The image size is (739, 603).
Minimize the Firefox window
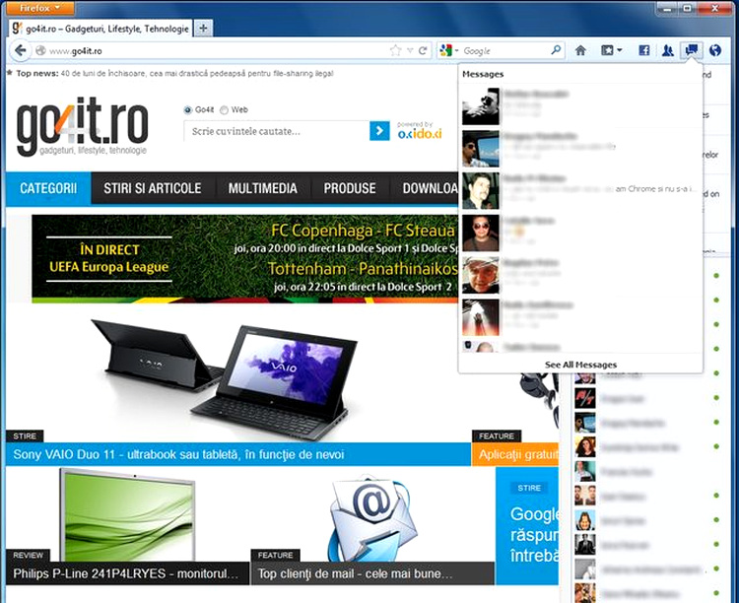pos(667,8)
